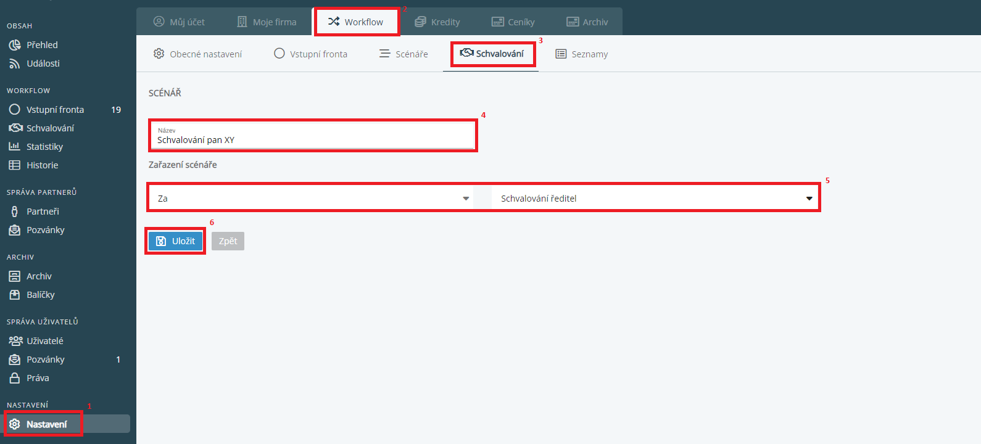
Task: Open the Scénáře sub-tab
Action: click(x=404, y=54)
